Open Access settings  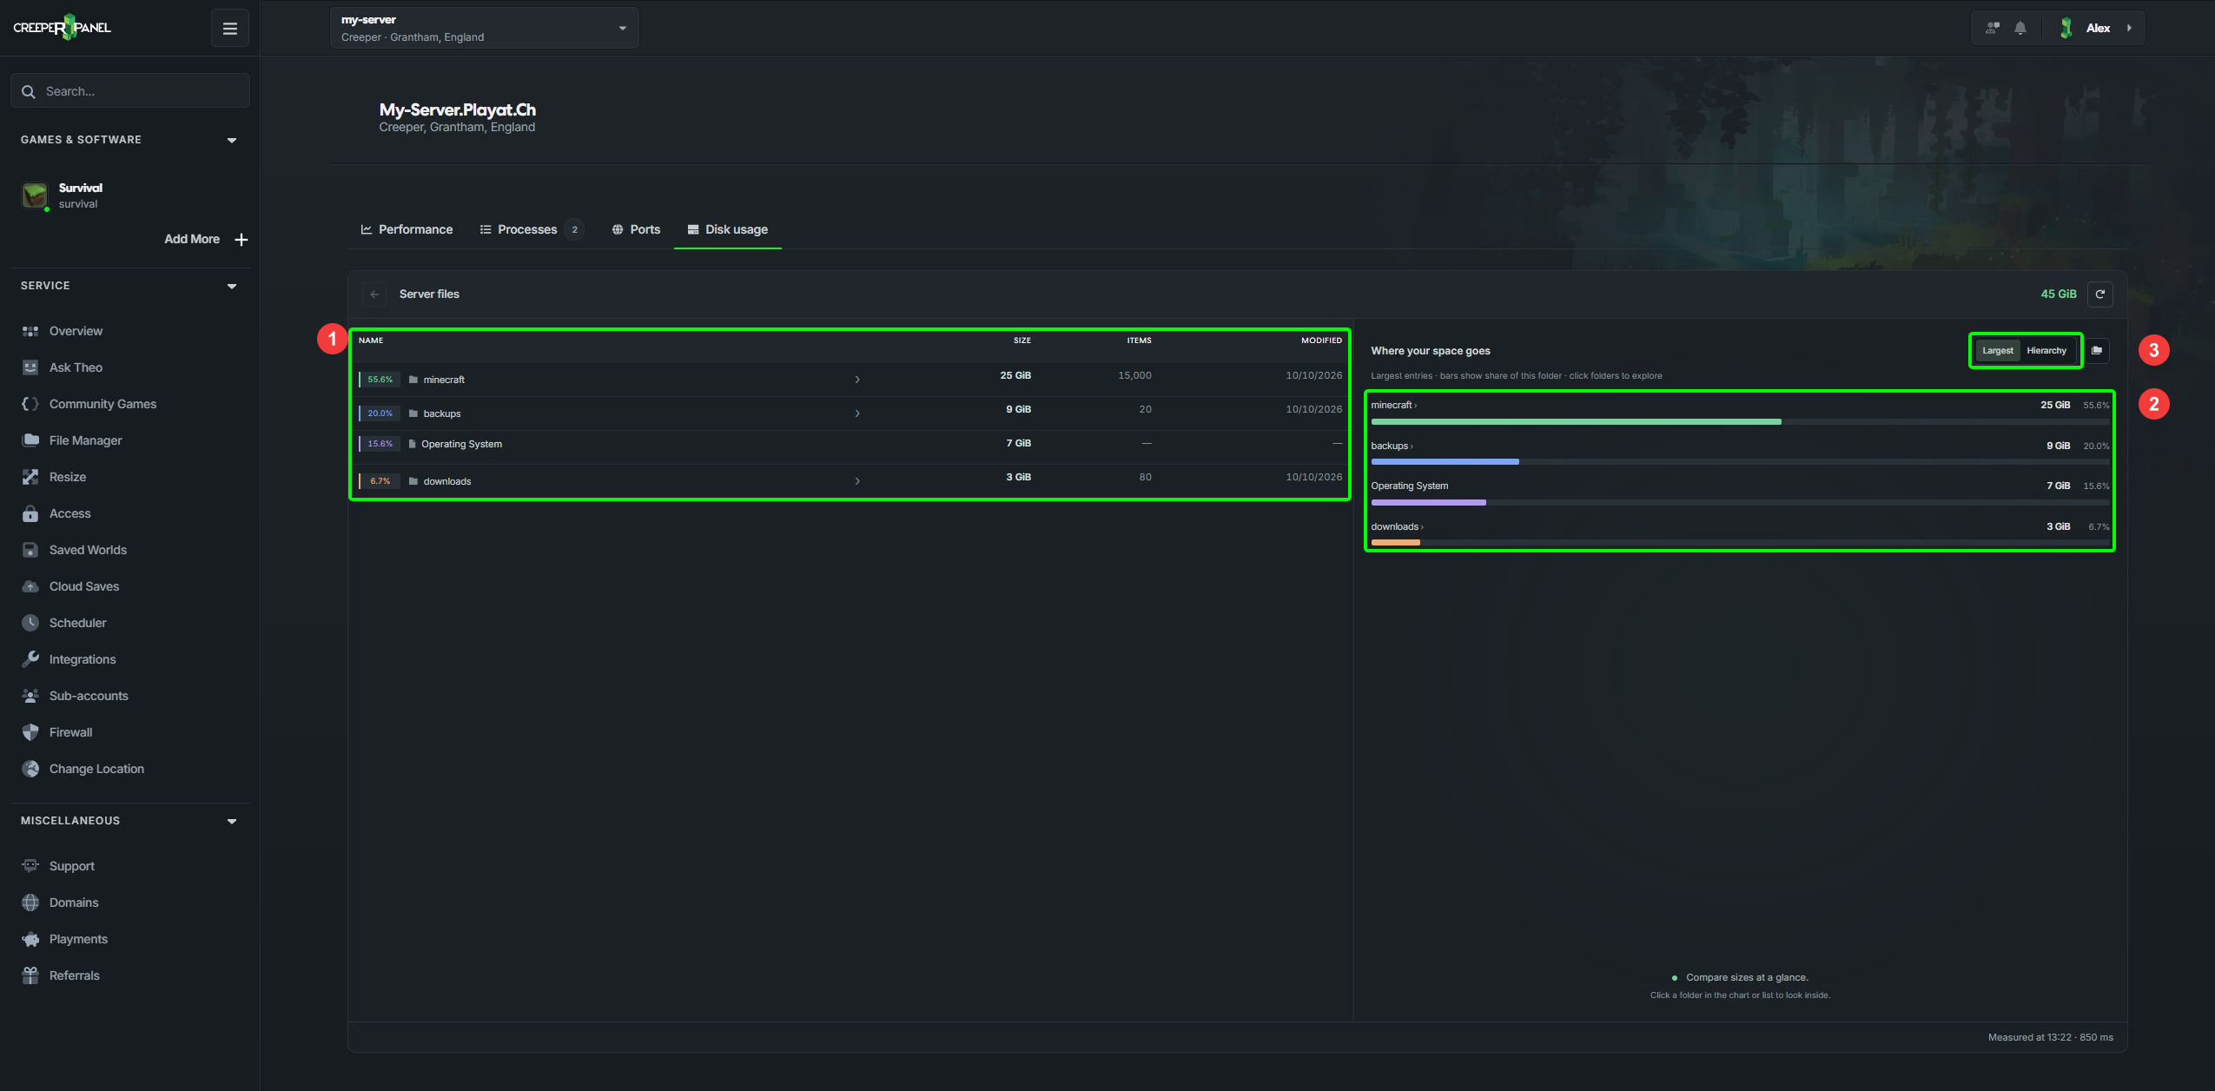pyautogui.click(x=69, y=513)
